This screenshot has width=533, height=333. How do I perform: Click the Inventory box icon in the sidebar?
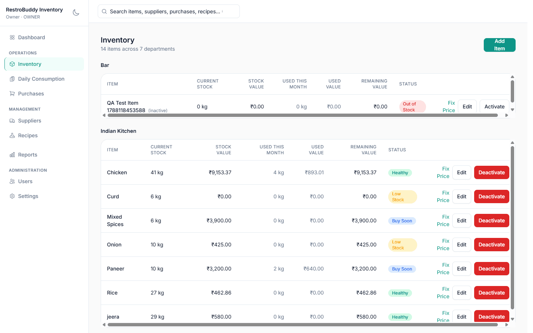click(x=12, y=64)
